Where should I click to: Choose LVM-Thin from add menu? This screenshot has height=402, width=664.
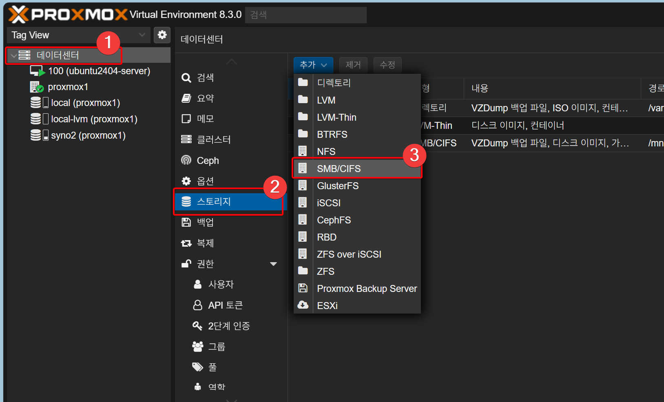click(x=357, y=117)
